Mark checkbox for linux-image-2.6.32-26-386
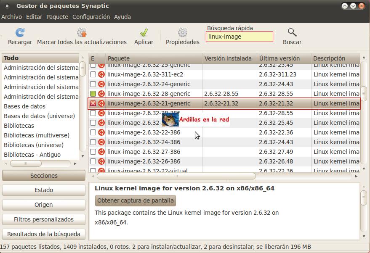This screenshot has height=253, width=370. [x=93, y=161]
